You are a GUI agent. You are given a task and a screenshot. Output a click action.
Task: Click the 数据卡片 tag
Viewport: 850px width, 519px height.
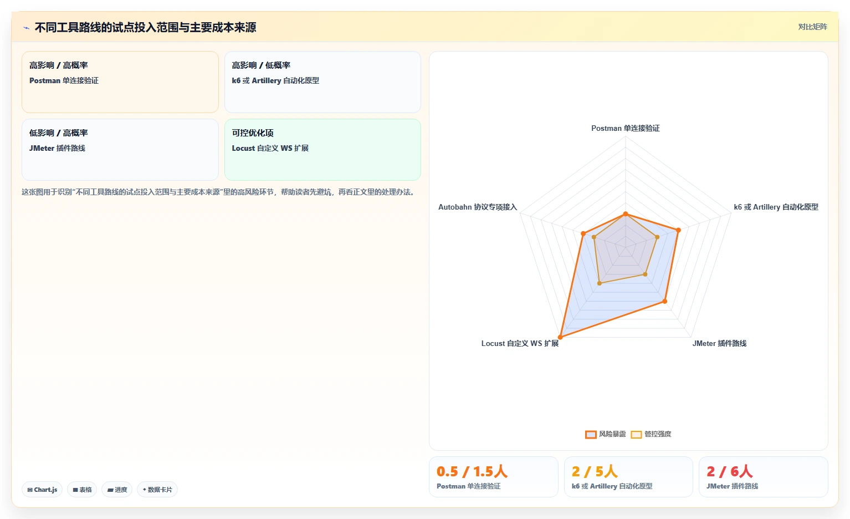point(157,490)
